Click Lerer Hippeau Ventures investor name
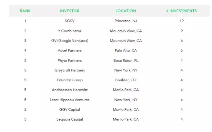212x132 pixels. click(70, 100)
